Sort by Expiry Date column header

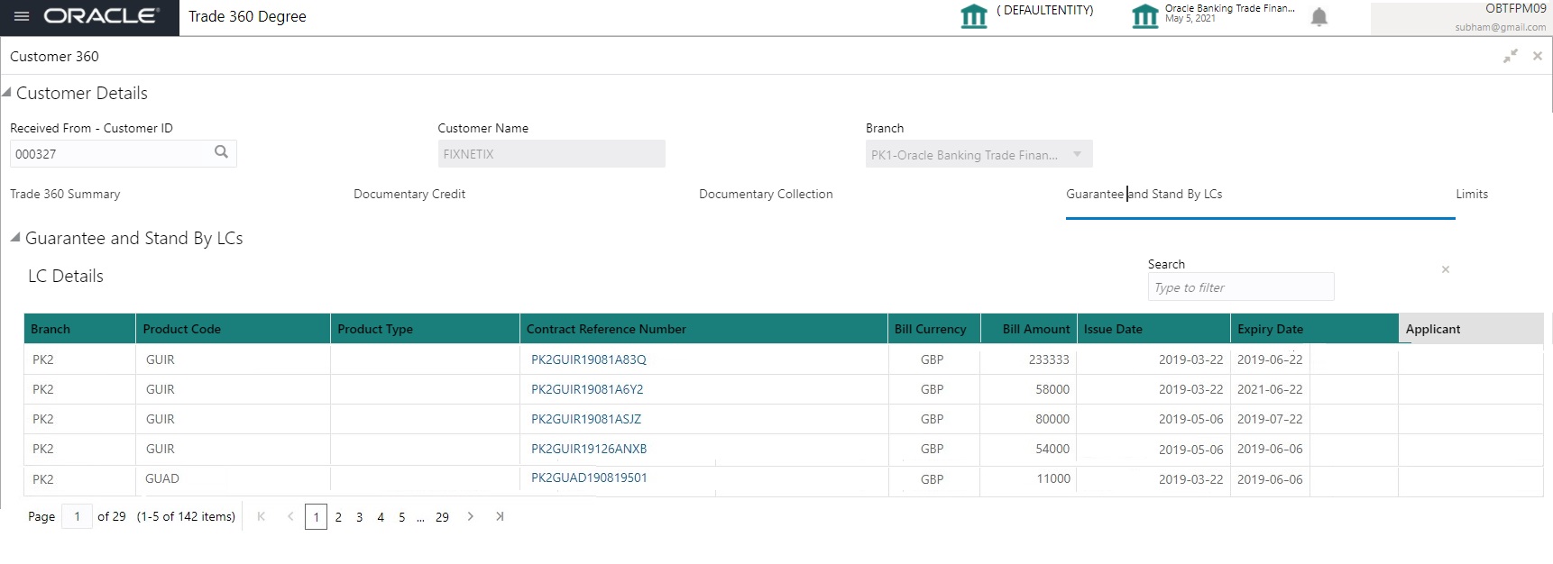click(1315, 329)
